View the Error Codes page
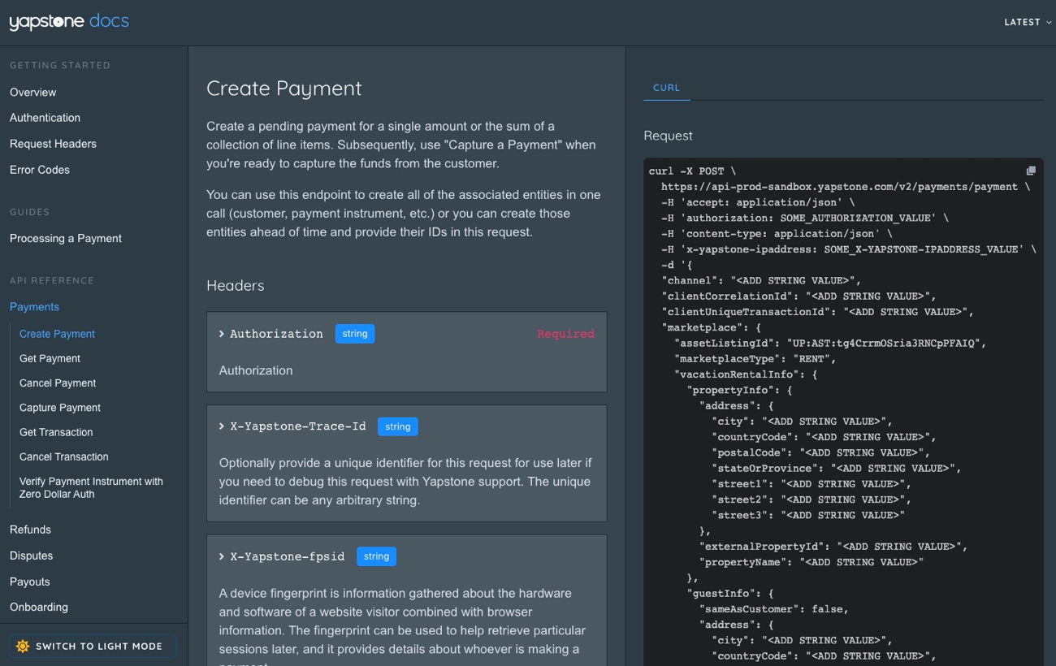The height and width of the screenshot is (666, 1056). click(40, 170)
